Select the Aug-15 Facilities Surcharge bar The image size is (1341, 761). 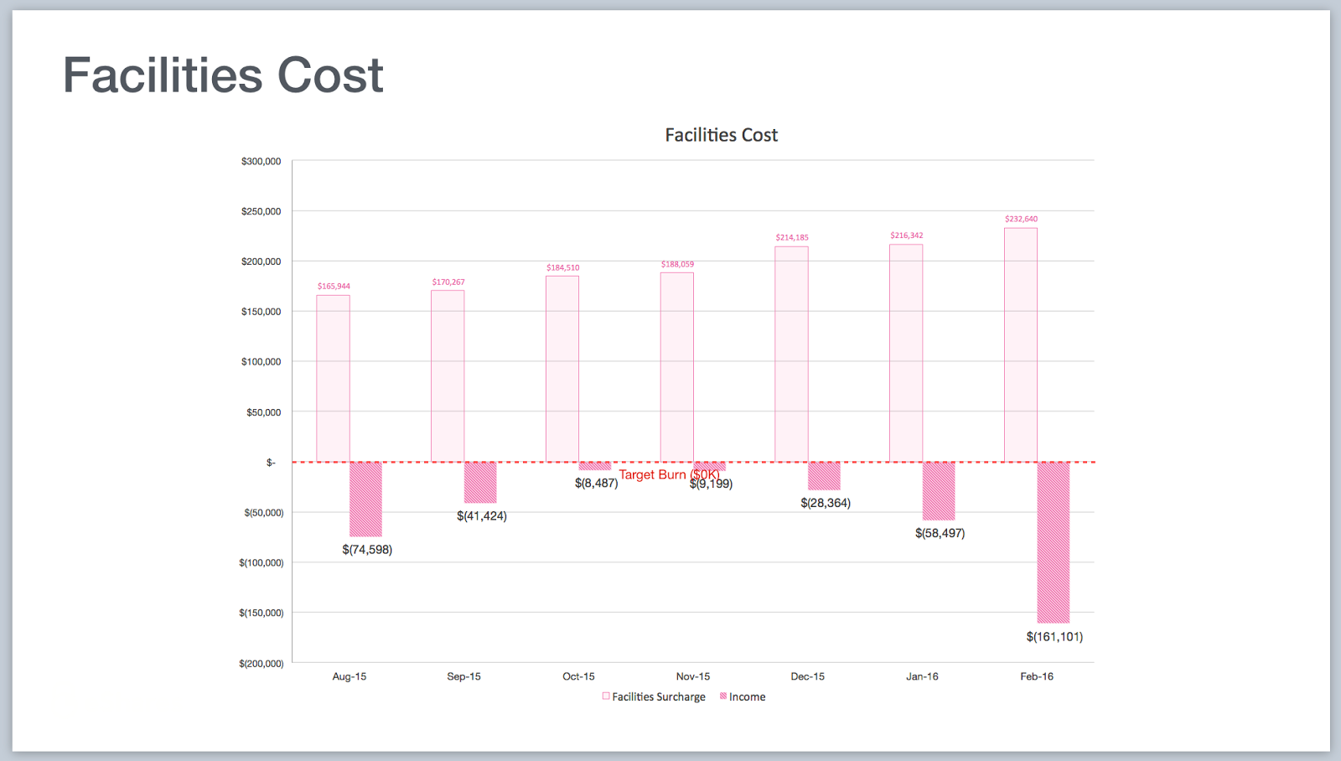(333, 378)
